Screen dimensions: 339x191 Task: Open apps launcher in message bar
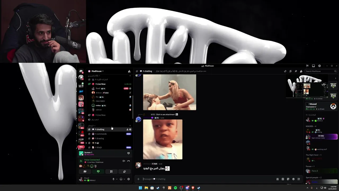coord(299,179)
